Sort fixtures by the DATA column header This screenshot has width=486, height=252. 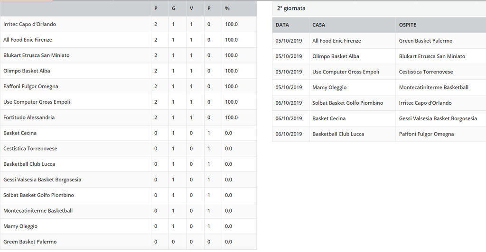click(282, 25)
